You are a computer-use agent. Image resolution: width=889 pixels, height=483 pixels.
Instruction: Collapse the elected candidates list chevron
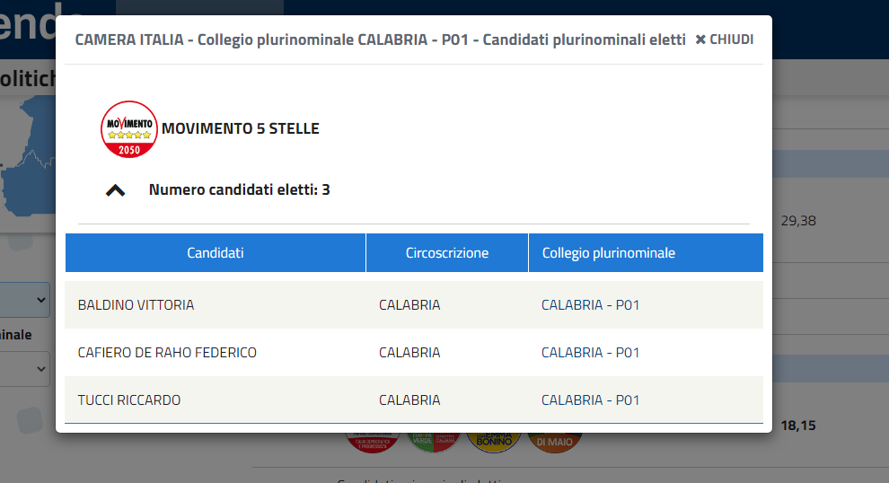click(x=115, y=190)
